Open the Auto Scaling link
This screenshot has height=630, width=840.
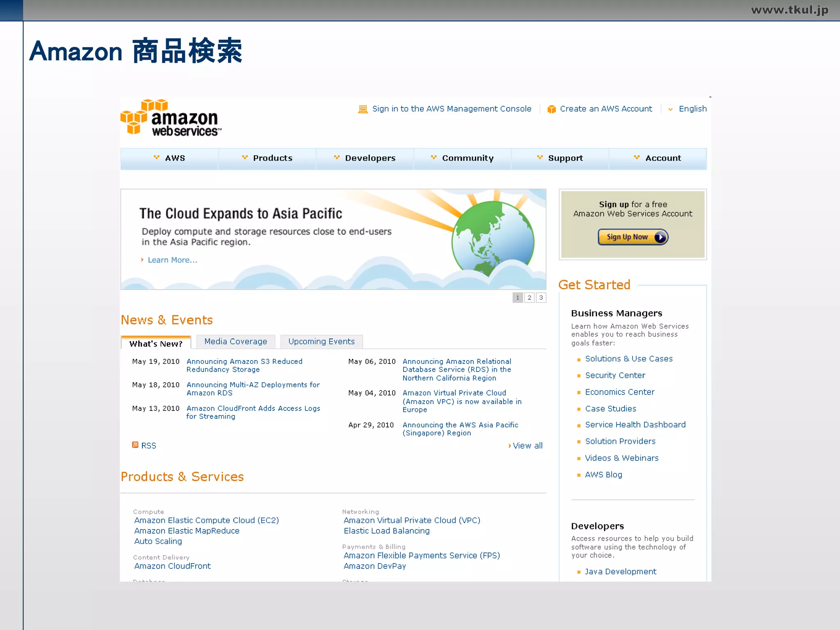158,541
